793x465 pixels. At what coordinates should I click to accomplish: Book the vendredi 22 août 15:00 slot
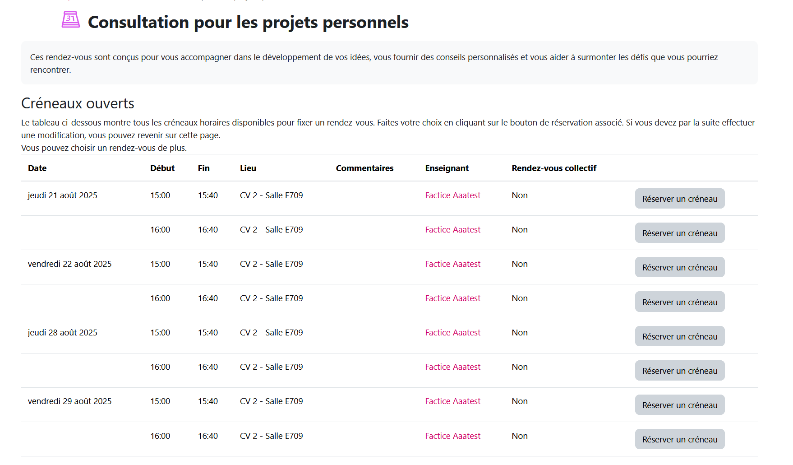tap(679, 267)
